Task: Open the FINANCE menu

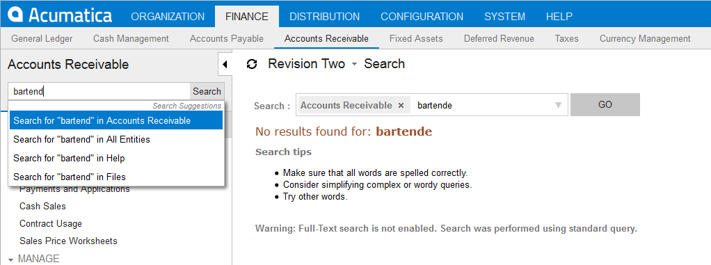Action: tap(247, 17)
